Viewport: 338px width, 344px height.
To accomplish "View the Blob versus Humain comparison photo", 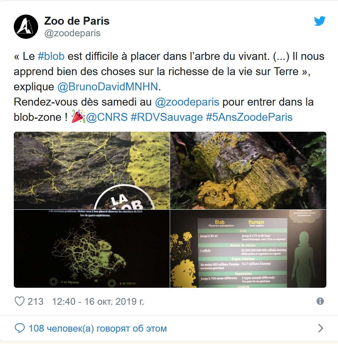I will pyautogui.click(x=248, y=249).
